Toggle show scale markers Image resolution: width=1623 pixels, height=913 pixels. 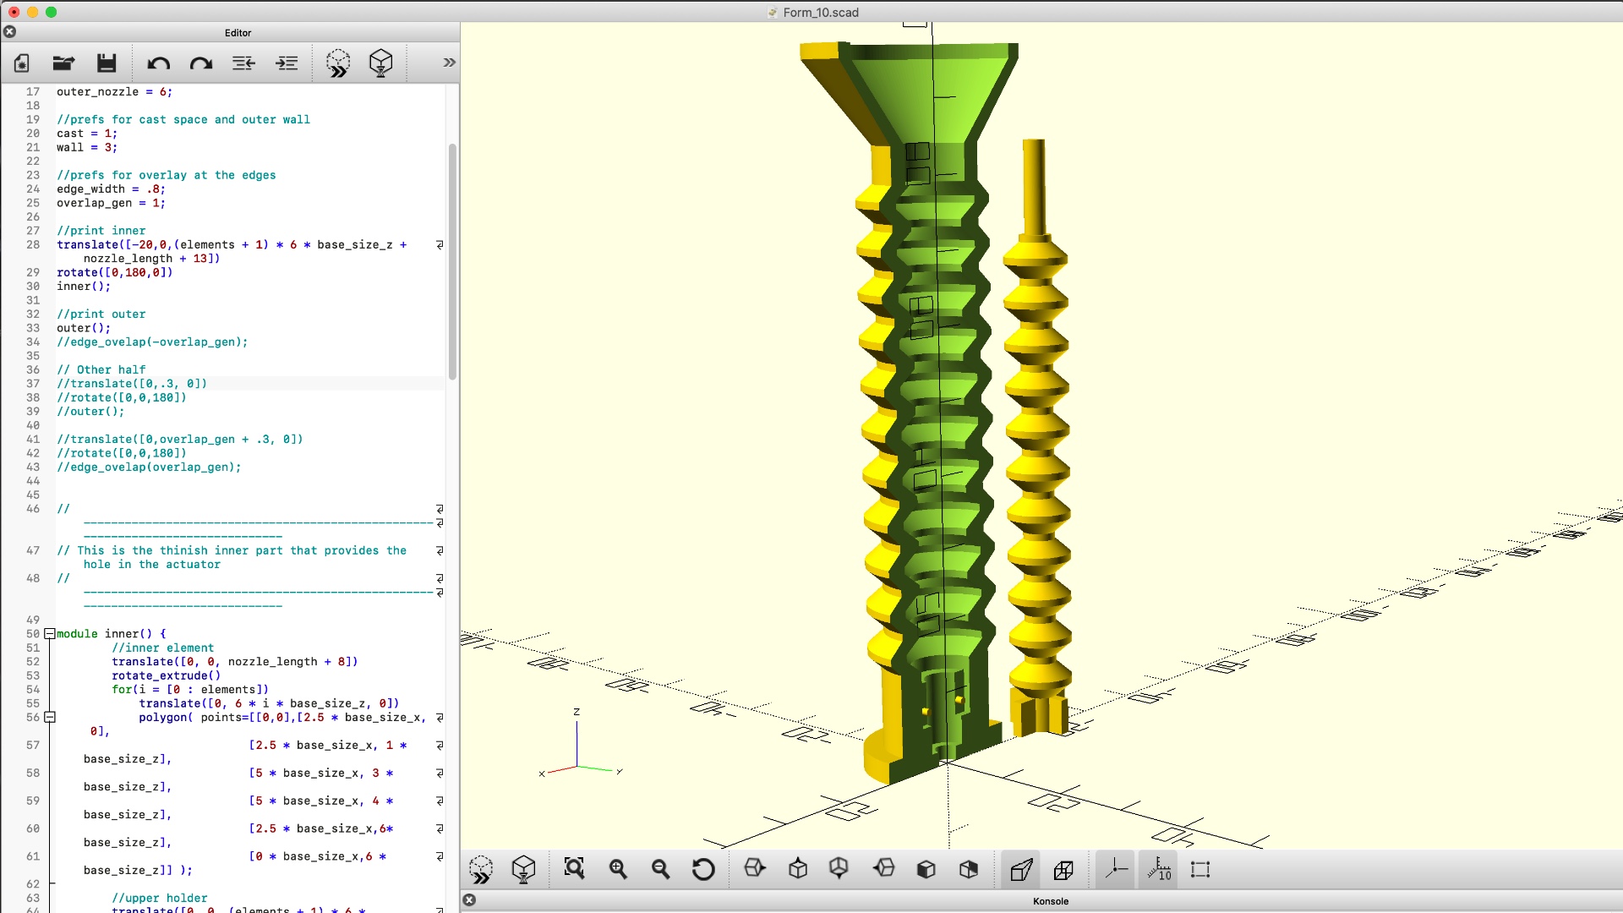(1159, 869)
